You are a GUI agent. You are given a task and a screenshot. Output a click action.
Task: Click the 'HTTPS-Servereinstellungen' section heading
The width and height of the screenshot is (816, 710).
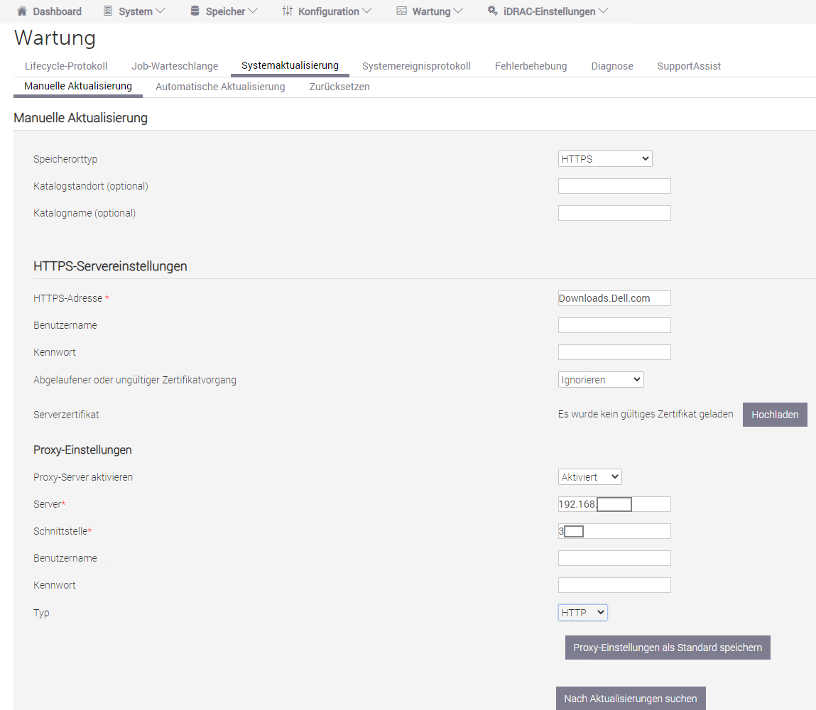coord(110,266)
